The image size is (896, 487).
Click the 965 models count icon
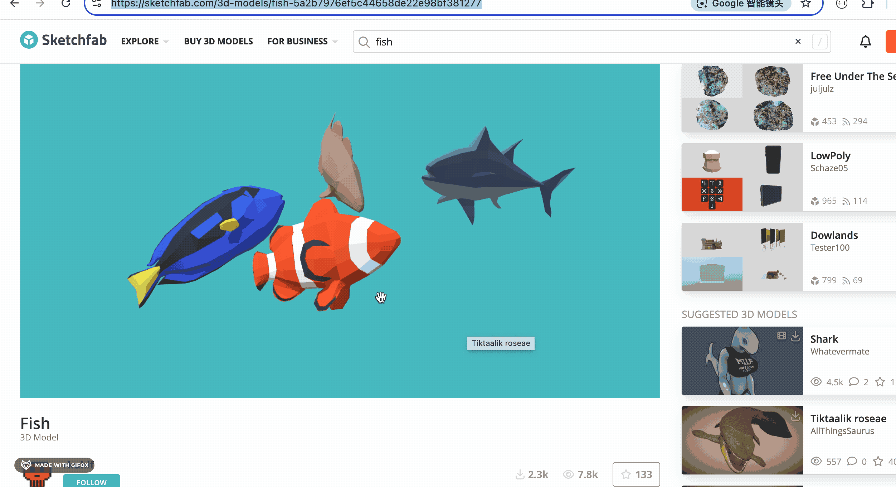pos(815,201)
